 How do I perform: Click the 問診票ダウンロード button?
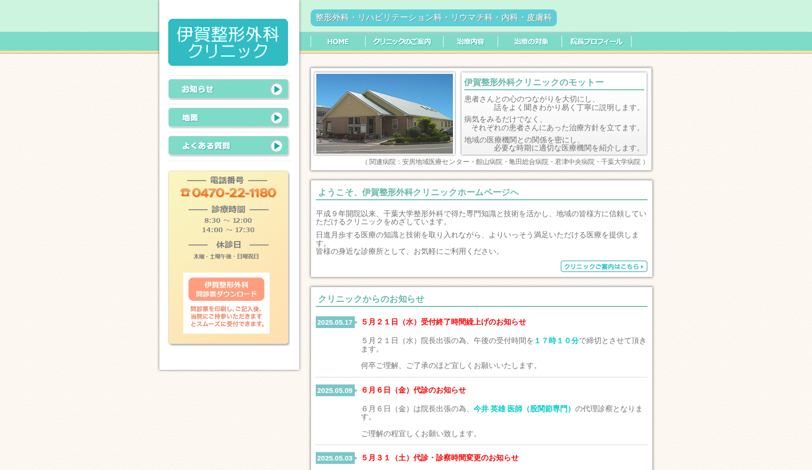pos(226,289)
